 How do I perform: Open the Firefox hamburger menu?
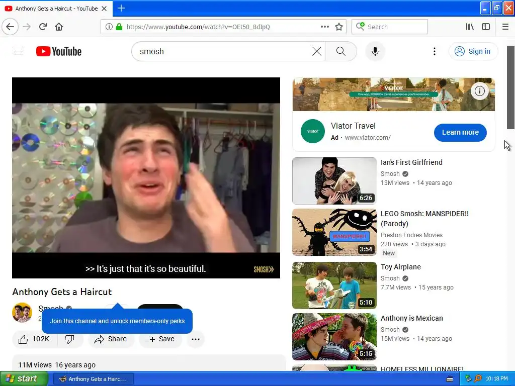(x=505, y=27)
